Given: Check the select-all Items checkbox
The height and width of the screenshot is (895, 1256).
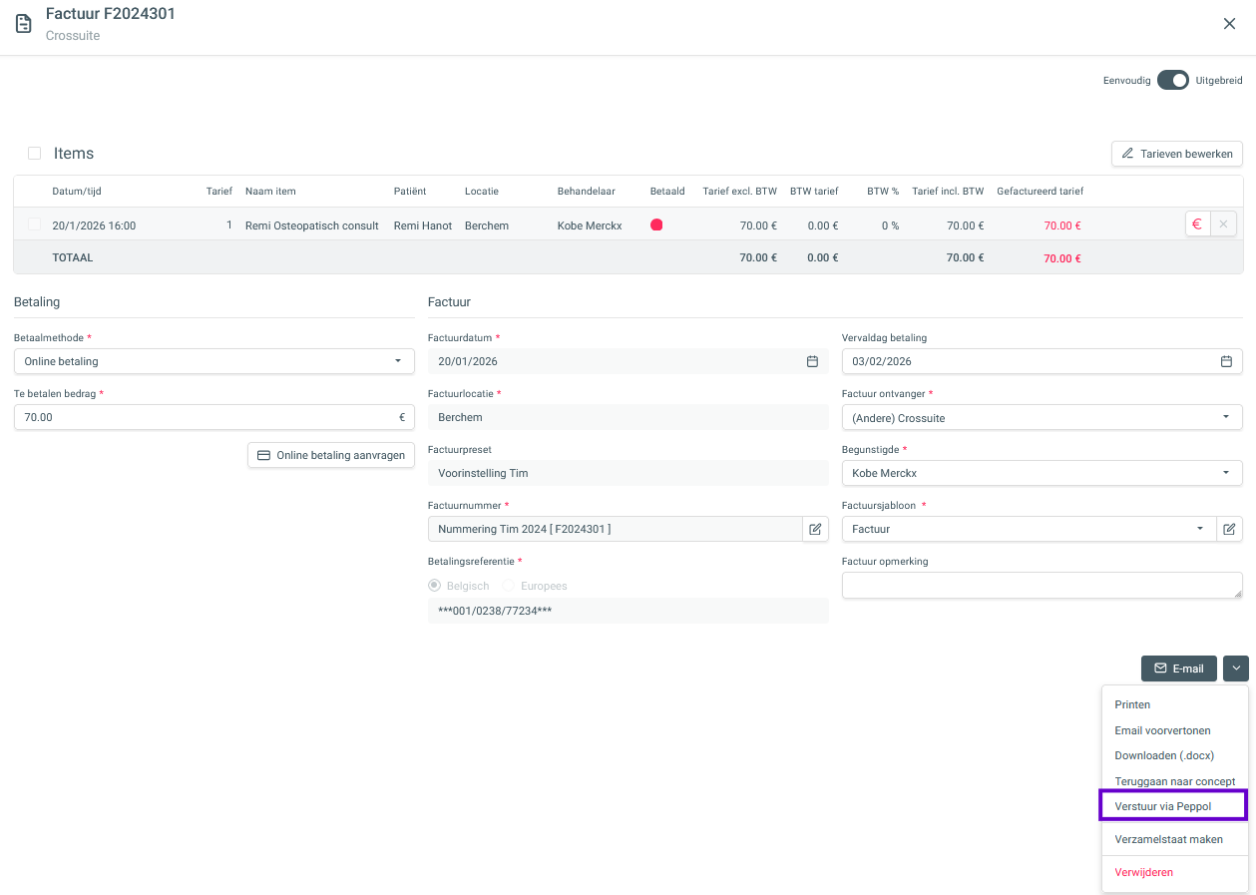Looking at the screenshot, I should (x=35, y=154).
